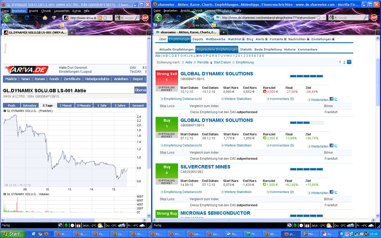The width and height of the screenshot is (381, 238).
Task: Go to next page of recommendations
Action: tap(349, 62)
